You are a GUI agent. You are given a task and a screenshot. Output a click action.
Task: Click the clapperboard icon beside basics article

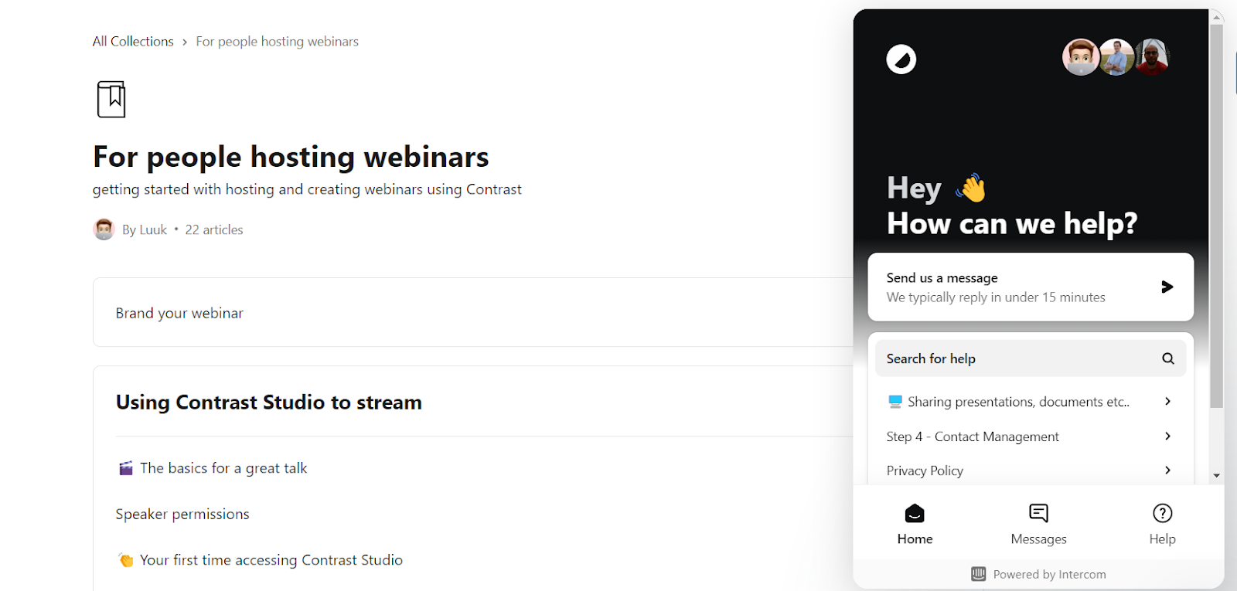point(125,468)
